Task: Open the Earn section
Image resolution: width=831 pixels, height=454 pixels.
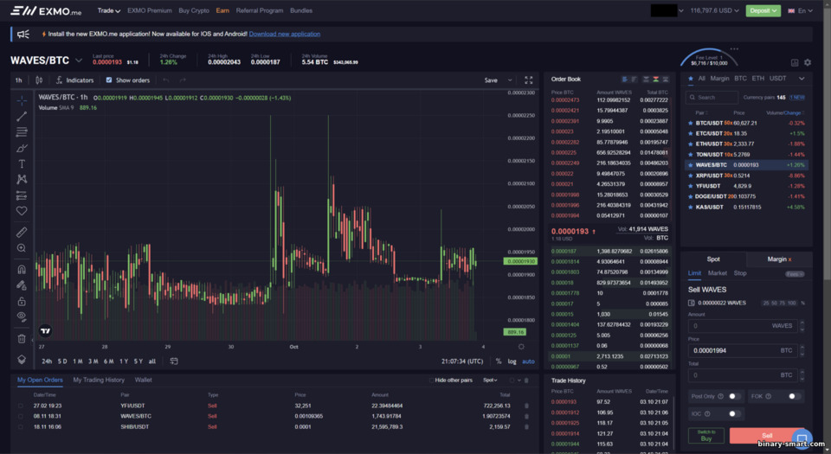Action: click(222, 10)
